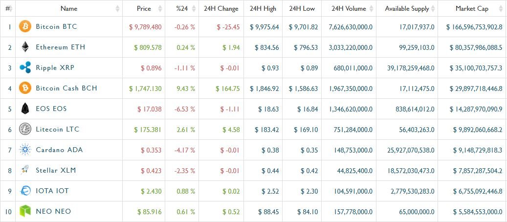Sort by Market Cap column arrows
This screenshot has height=222, width=507.
click(x=502, y=9)
